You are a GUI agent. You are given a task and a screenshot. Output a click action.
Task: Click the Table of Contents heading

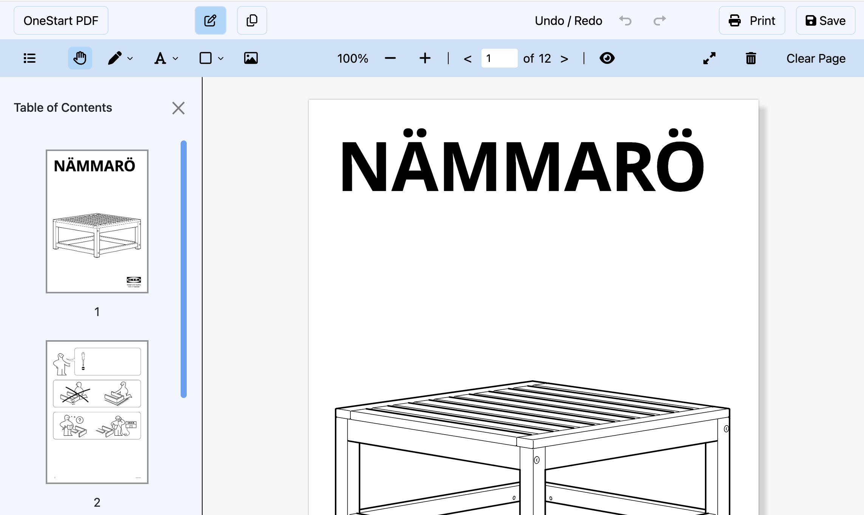click(x=63, y=108)
